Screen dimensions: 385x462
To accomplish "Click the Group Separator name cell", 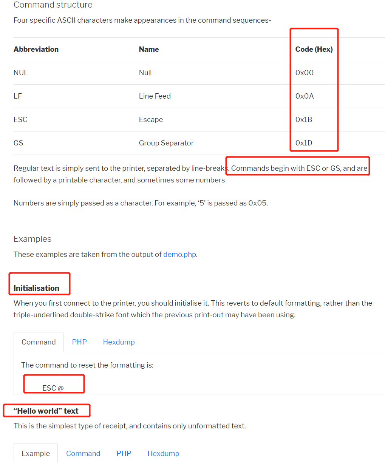I will (x=166, y=143).
